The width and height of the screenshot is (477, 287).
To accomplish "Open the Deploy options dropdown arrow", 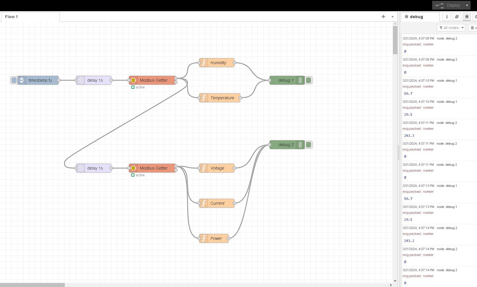I will (x=467, y=5).
